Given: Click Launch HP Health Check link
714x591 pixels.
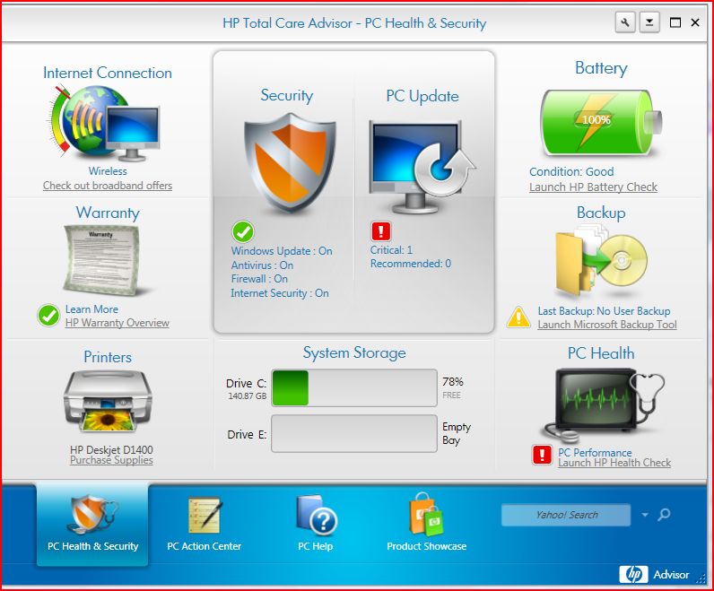Looking at the screenshot, I should tap(614, 463).
